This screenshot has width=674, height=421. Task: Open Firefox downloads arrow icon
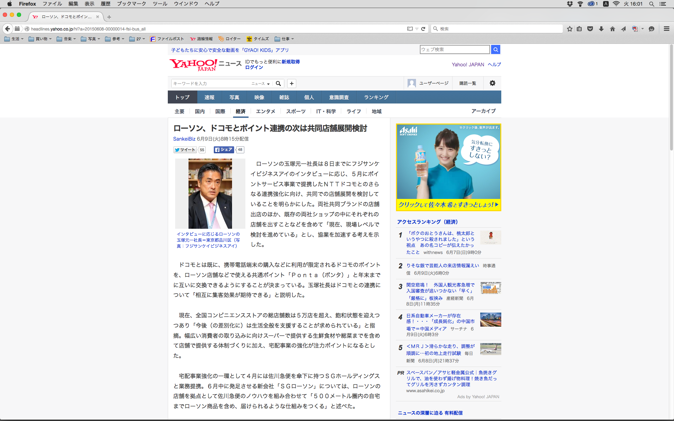click(x=601, y=29)
